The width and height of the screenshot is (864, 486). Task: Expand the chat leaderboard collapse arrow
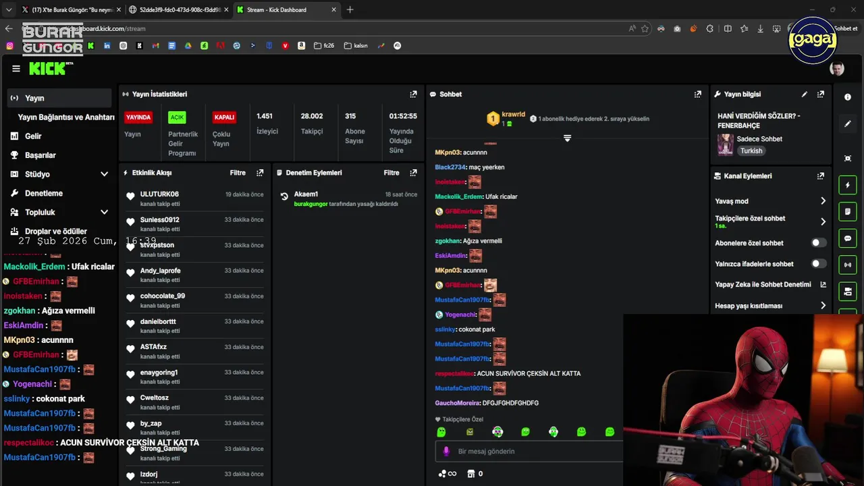(567, 138)
